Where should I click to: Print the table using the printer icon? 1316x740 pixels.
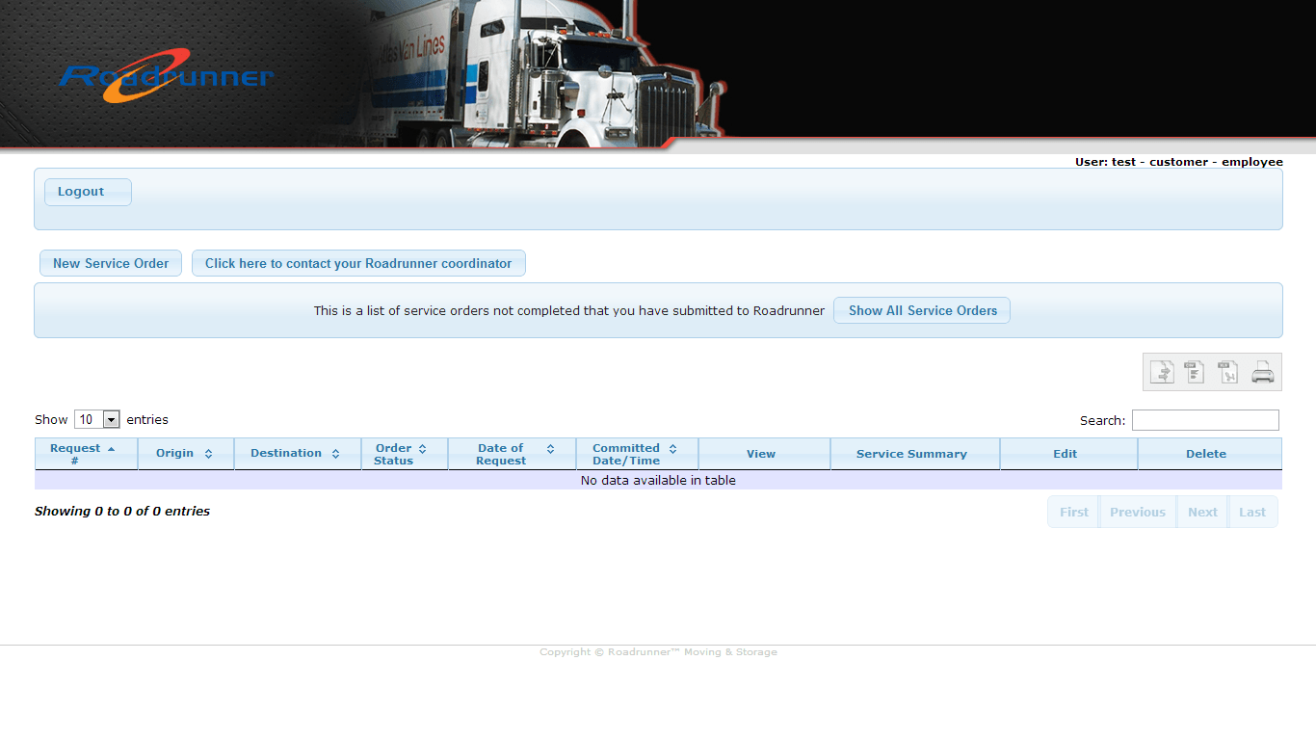[x=1262, y=372]
